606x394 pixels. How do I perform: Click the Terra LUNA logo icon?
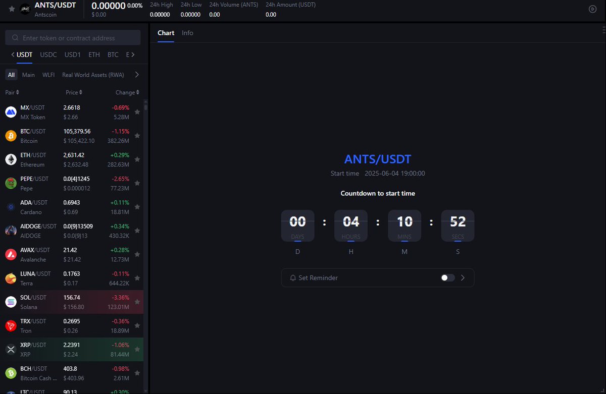[11, 278]
